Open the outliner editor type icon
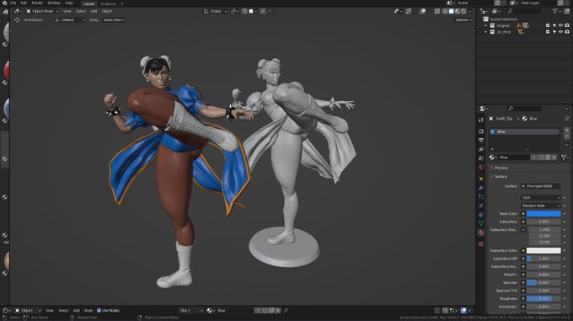The image size is (573, 321). (484, 11)
